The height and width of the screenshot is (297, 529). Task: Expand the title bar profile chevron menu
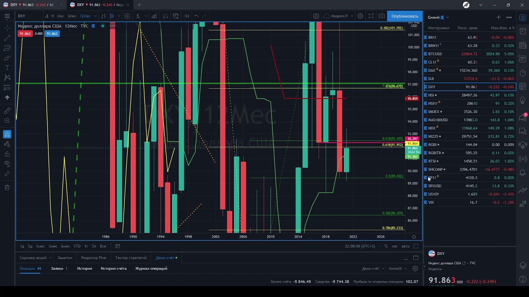coord(481,5)
